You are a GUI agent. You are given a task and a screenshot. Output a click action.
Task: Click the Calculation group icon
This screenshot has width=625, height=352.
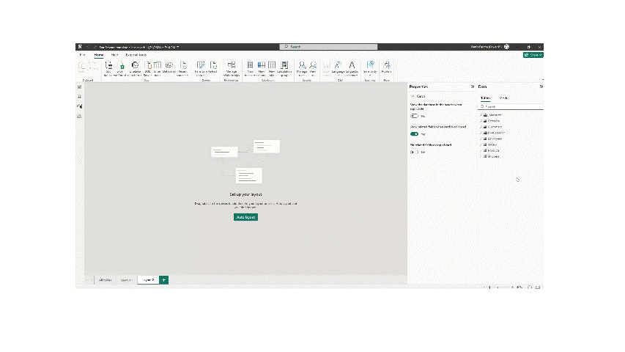click(284, 67)
